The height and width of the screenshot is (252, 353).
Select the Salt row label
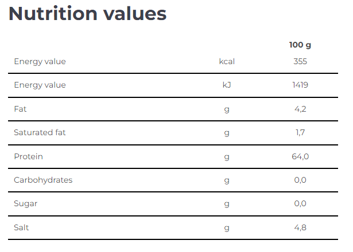coord(21,227)
